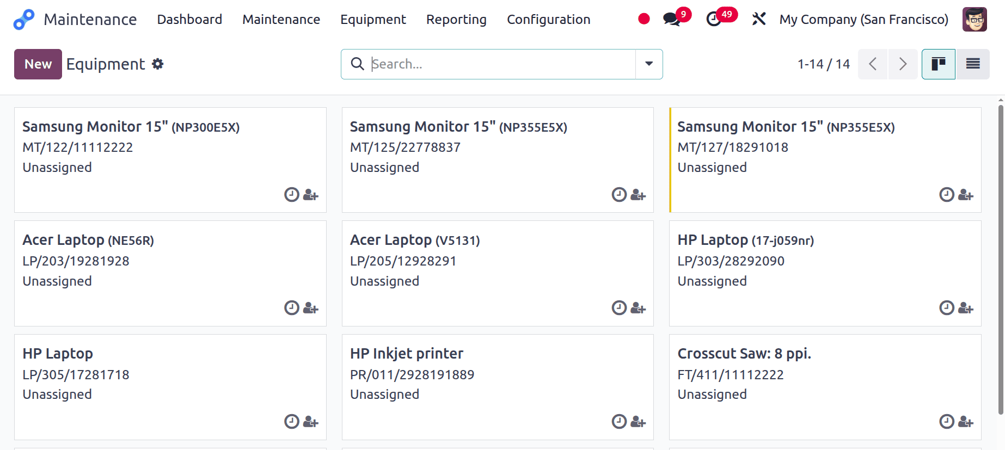
Task: Schedule activity on Samsung Monitor MT/122/11112222
Action: pyautogui.click(x=292, y=195)
